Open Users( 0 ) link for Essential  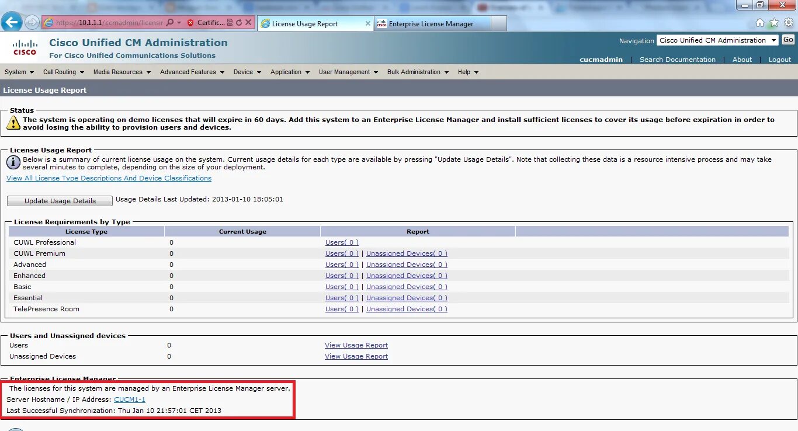pyautogui.click(x=342, y=298)
